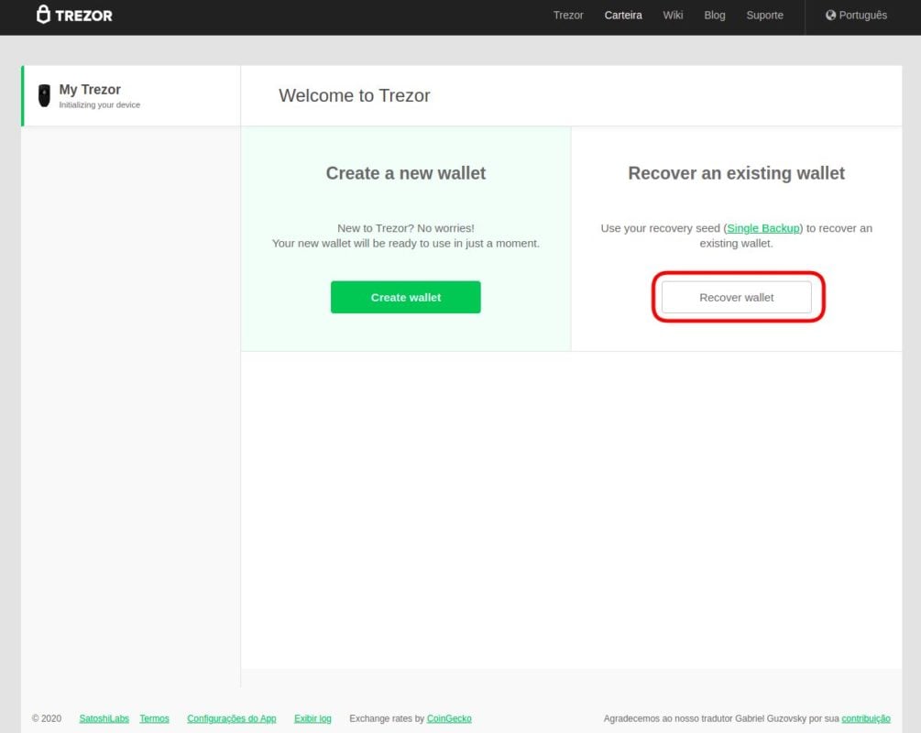Click the Trezor logo in header
The width and height of the screenshot is (921, 733).
click(x=74, y=15)
